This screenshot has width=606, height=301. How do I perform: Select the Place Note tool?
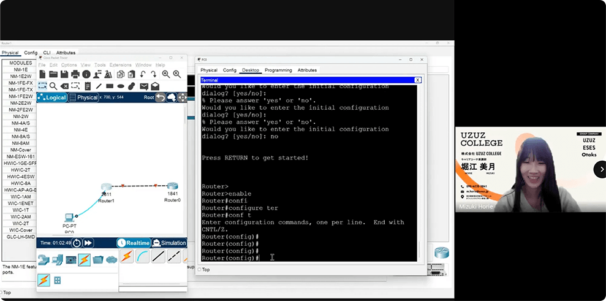coord(87,86)
